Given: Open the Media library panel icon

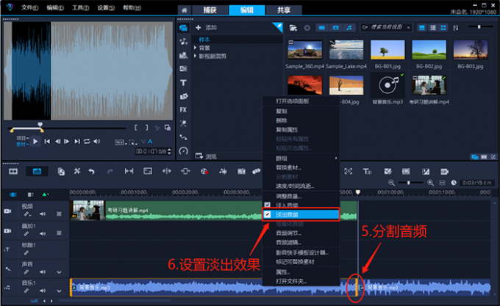Looking at the screenshot, I should tap(183, 28).
